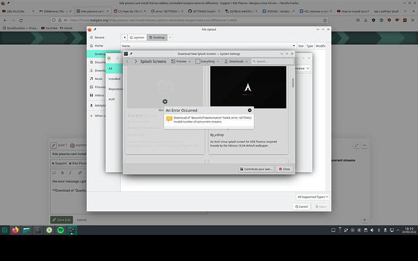Focus the Search field in Splash Screens dialog
418x261 pixels.
[272, 61]
